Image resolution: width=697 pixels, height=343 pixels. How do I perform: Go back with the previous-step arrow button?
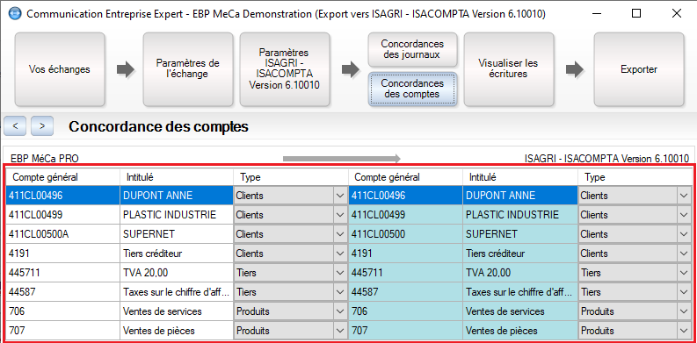click(x=16, y=126)
